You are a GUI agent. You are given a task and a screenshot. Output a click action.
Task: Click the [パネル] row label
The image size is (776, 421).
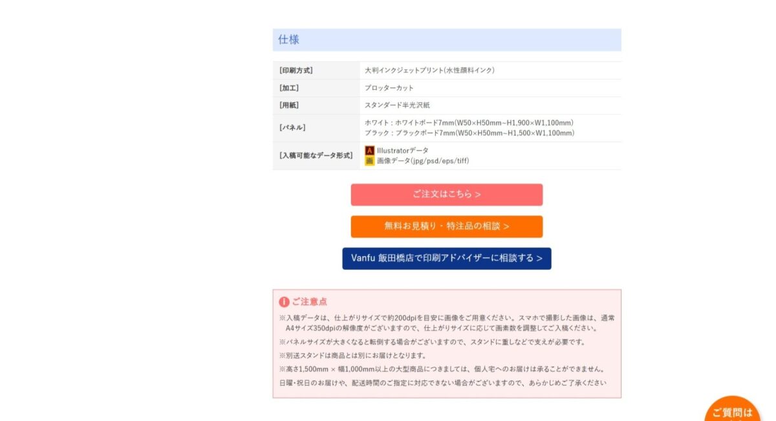point(292,128)
